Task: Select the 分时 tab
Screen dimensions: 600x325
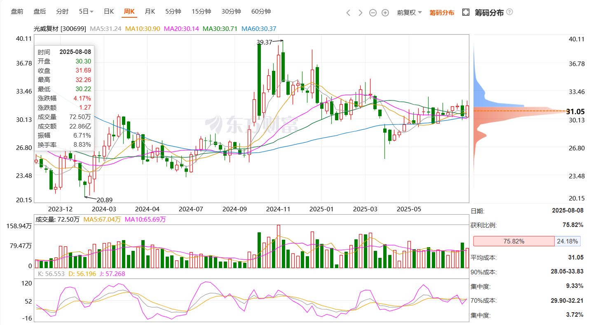Action: [62, 12]
